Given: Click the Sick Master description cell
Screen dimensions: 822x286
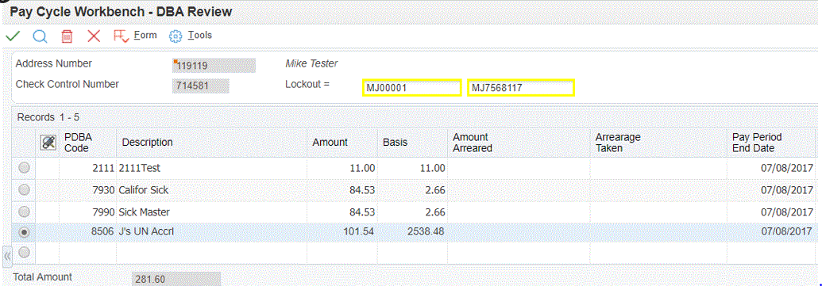Looking at the screenshot, I should click(212, 212).
